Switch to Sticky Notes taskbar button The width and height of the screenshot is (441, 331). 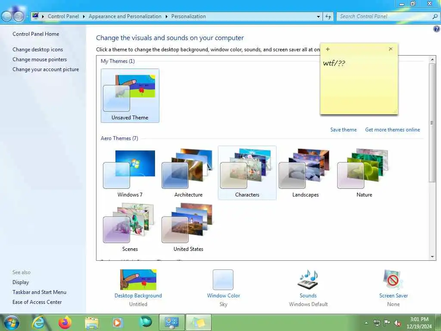pos(198,322)
